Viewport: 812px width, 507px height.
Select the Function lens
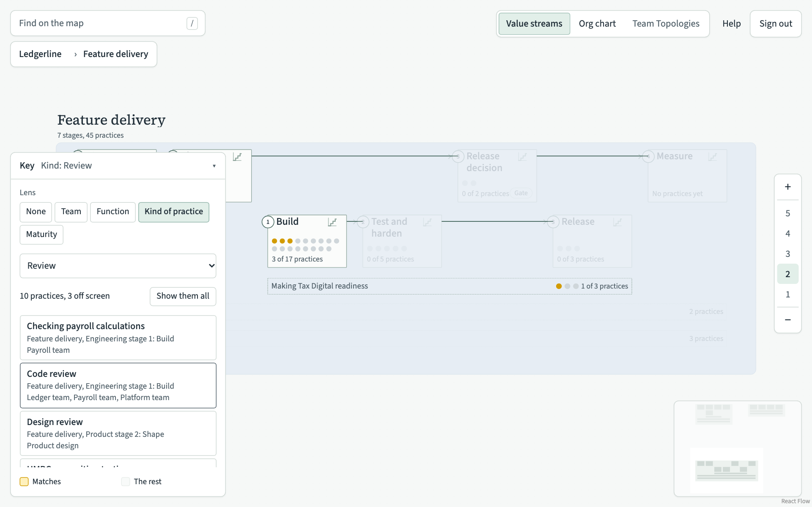[x=113, y=212]
